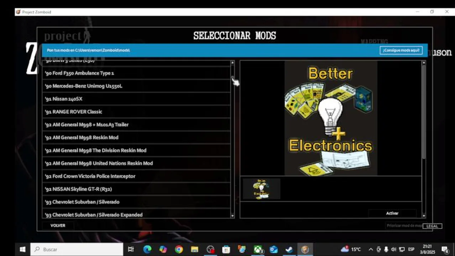
Task: Select M998 The Division Reskin Mod
Action: click(136, 150)
